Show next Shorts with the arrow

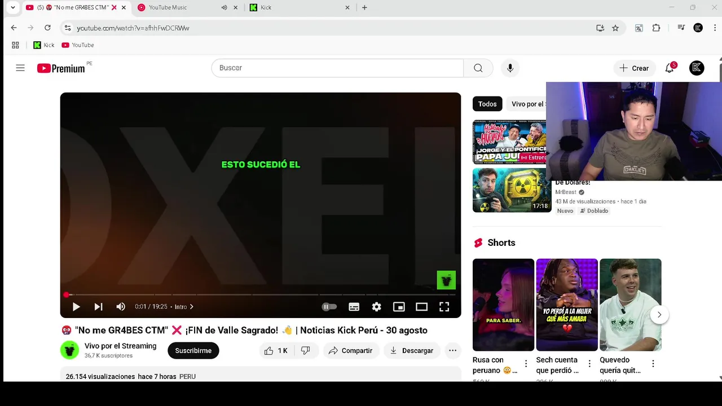pos(659,315)
